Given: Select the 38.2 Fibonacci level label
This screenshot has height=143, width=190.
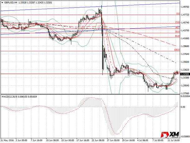Looking at the screenshot, I should coord(178,28).
